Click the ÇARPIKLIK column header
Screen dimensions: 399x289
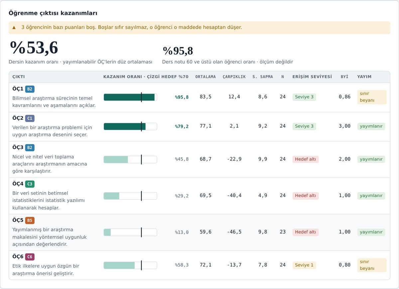234,77
